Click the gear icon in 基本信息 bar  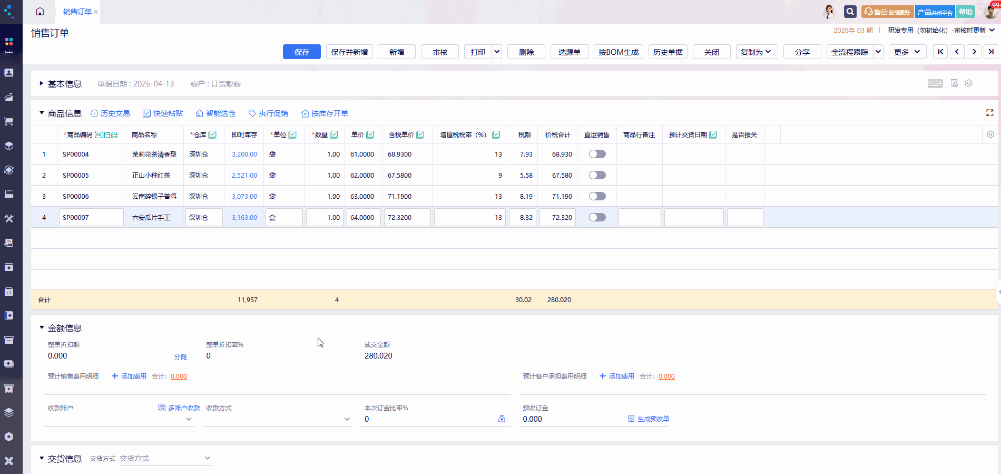tap(969, 83)
